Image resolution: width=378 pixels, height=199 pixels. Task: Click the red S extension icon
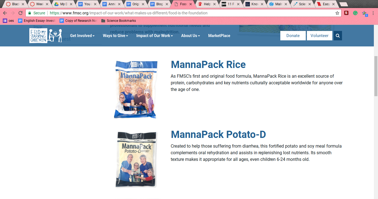346,13
